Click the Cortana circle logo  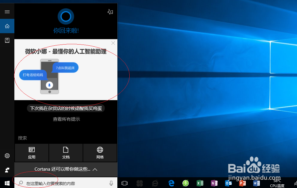[x=66, y=16]
